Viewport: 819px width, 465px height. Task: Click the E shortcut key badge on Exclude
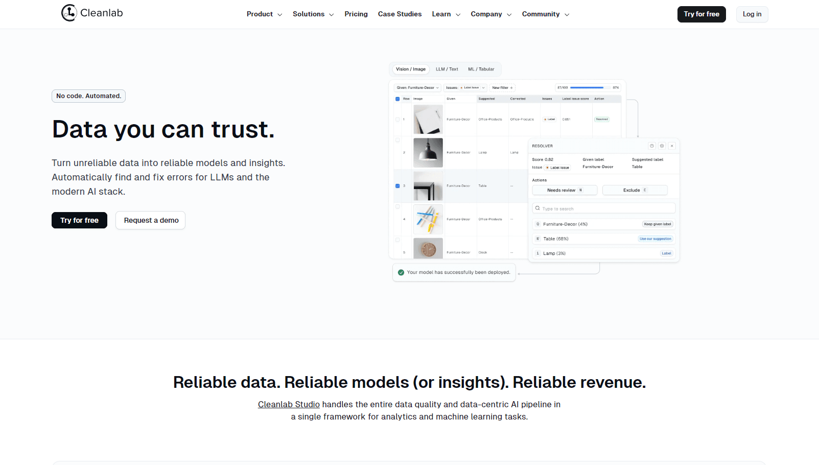(645, 190)
